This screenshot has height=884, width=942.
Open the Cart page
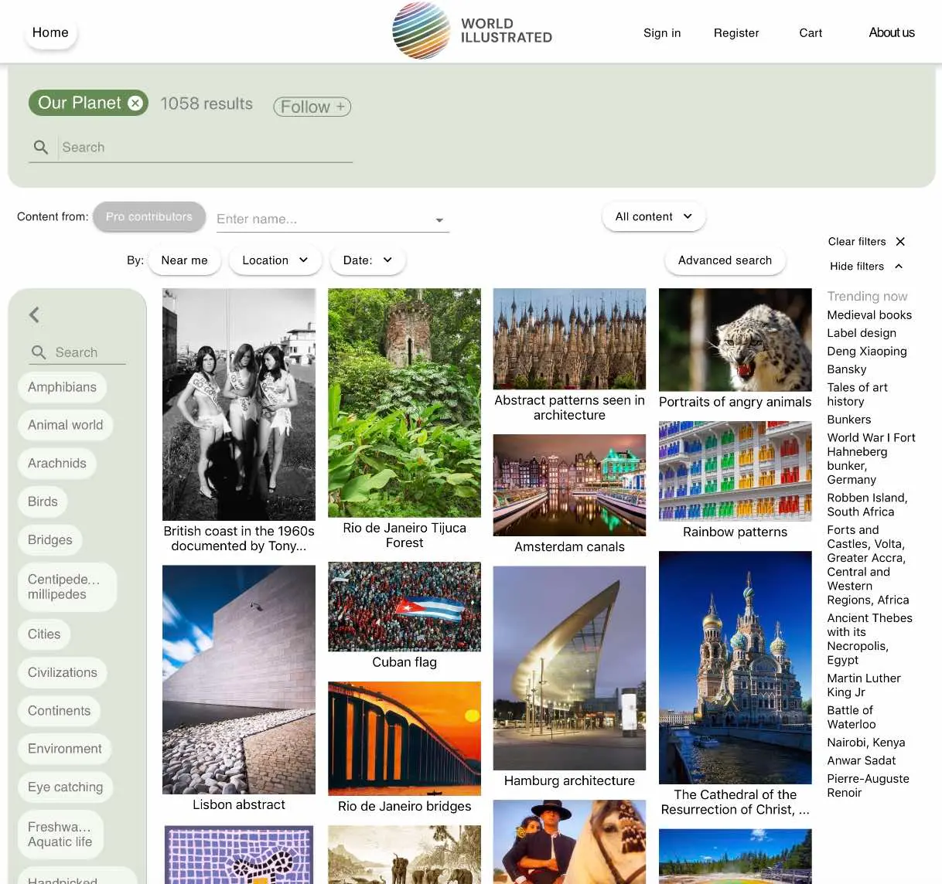coord(811,33)
